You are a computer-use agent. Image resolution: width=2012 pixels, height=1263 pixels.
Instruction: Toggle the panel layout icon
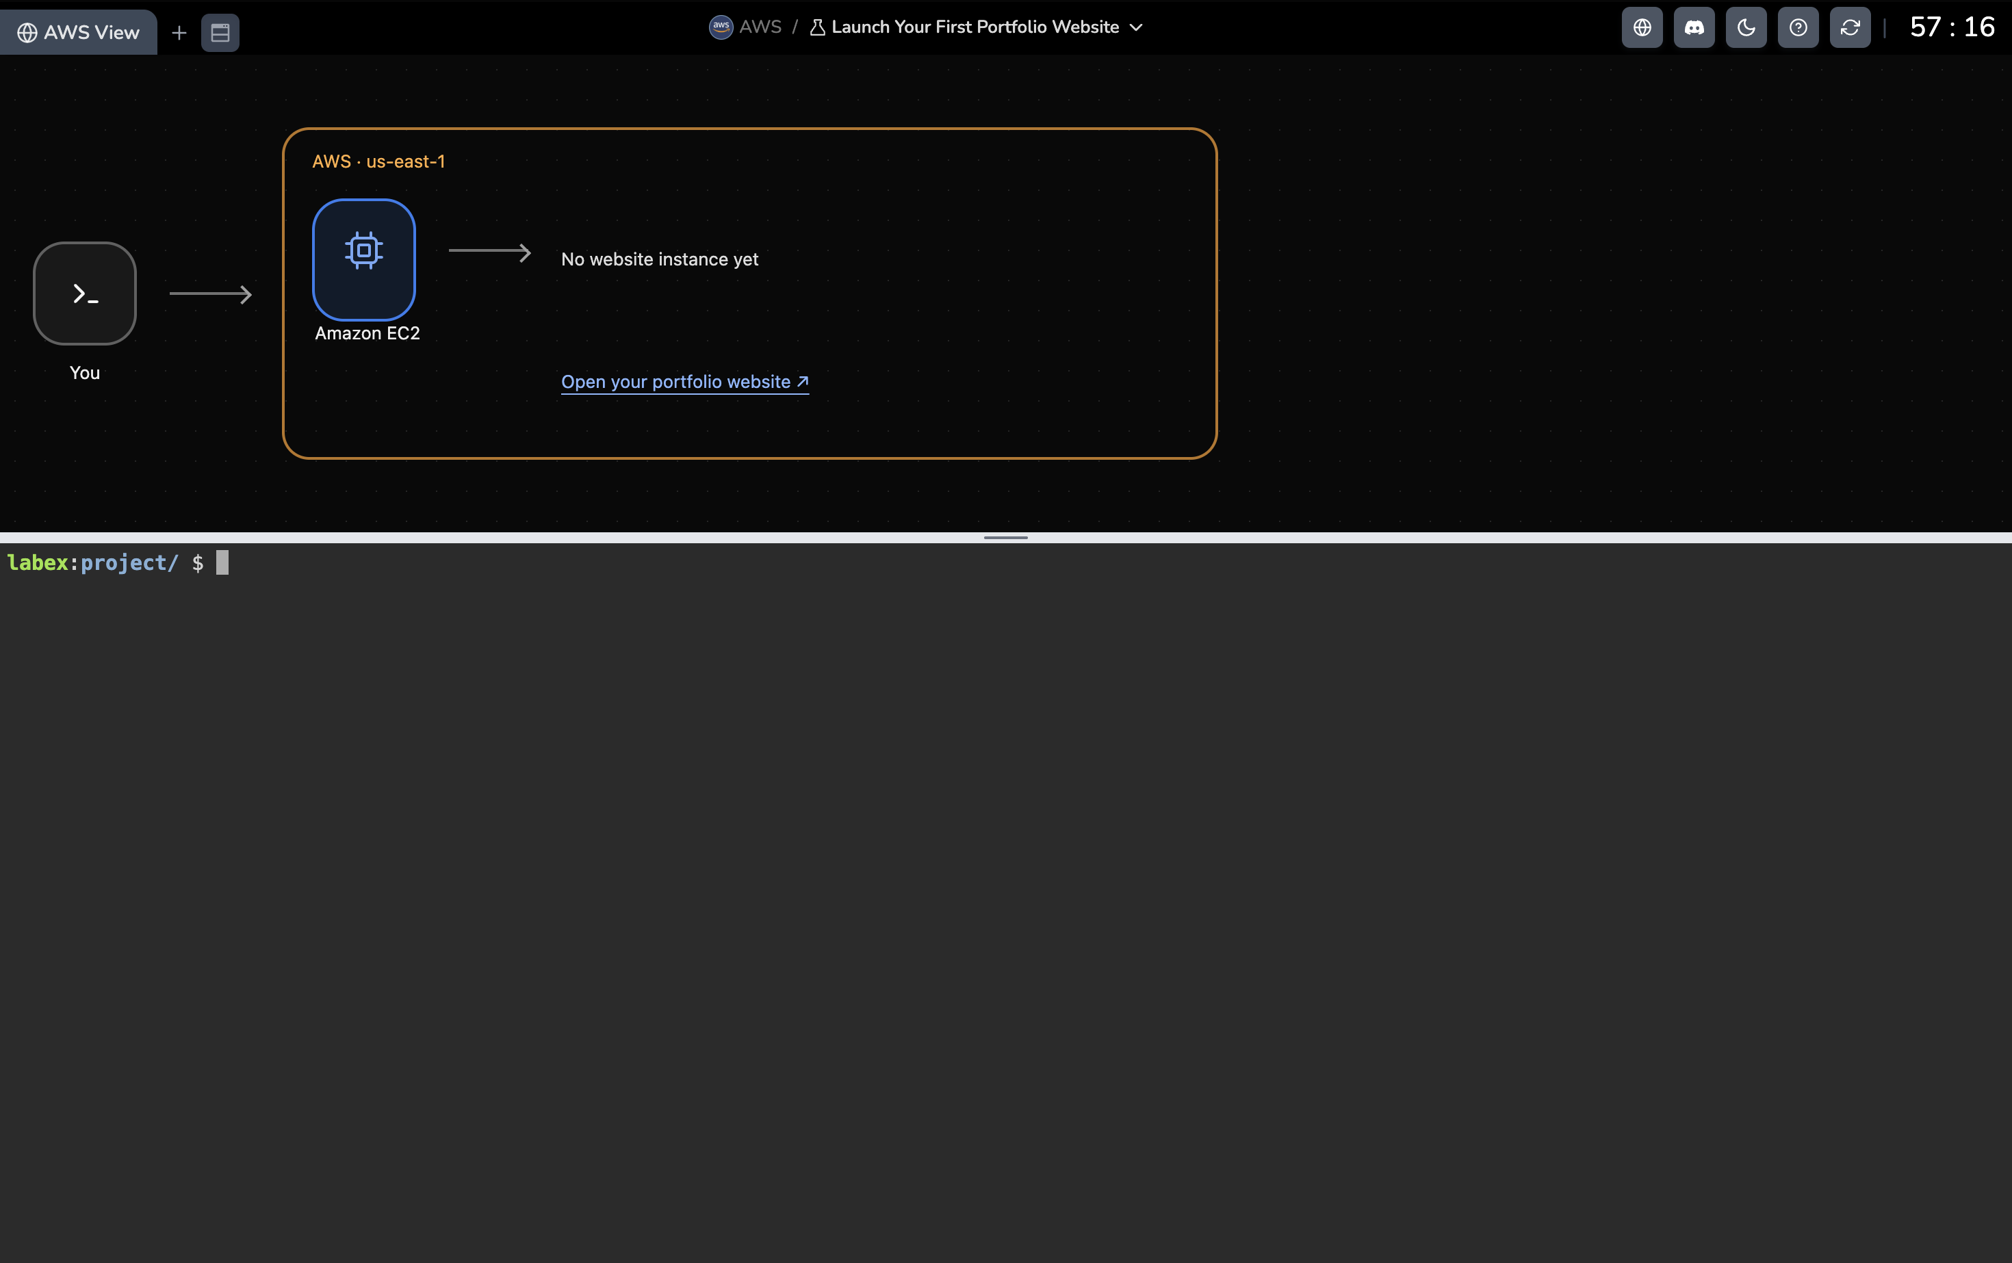pos(220,33)
